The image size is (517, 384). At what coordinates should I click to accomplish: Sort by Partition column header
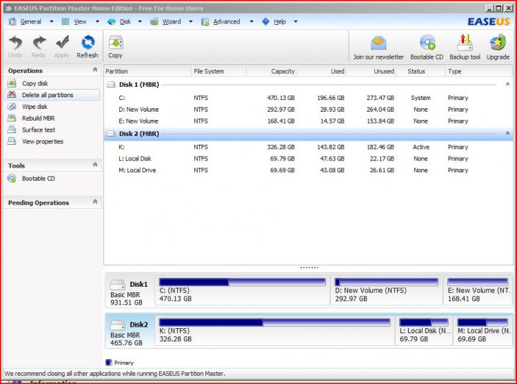tap(148, 71)
